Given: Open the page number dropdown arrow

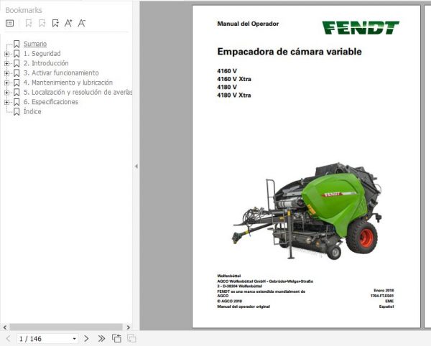Looking at the screenshot, I should coord(74,339).
